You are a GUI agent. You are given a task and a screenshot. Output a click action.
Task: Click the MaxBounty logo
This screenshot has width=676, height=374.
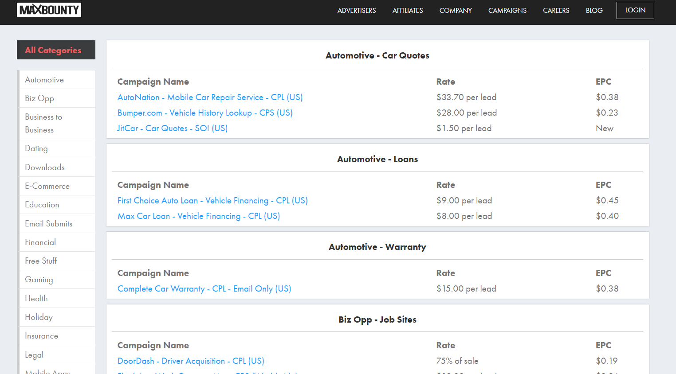click(x=49, y=10)
